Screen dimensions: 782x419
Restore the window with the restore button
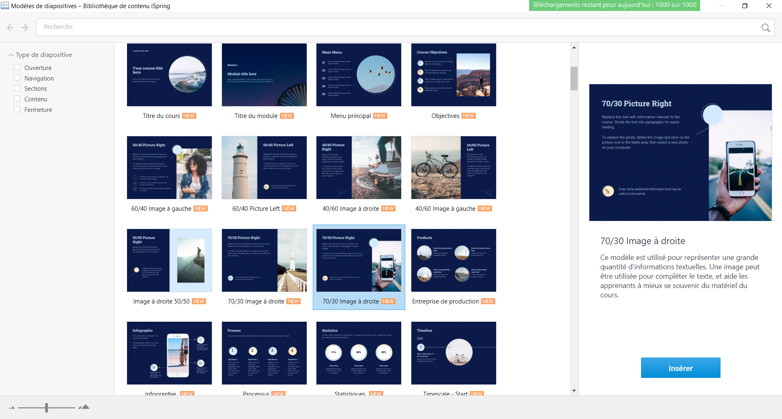pyautogui.click(x=745, y=6)
